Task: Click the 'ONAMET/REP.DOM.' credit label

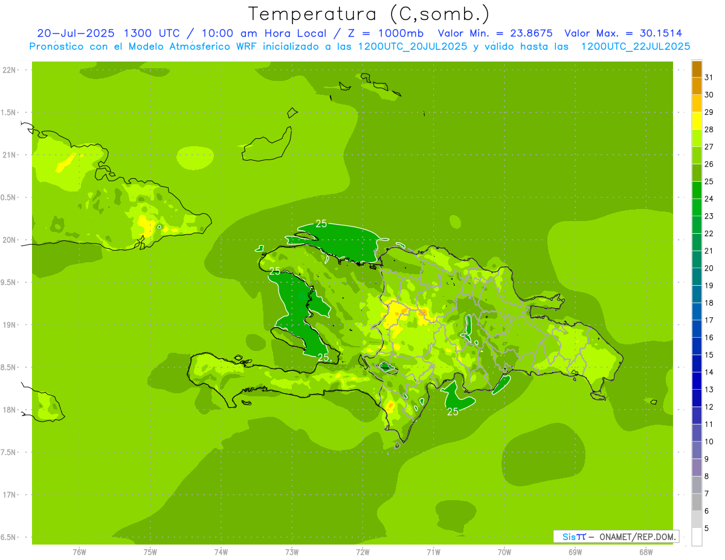Action: (637, 536)
